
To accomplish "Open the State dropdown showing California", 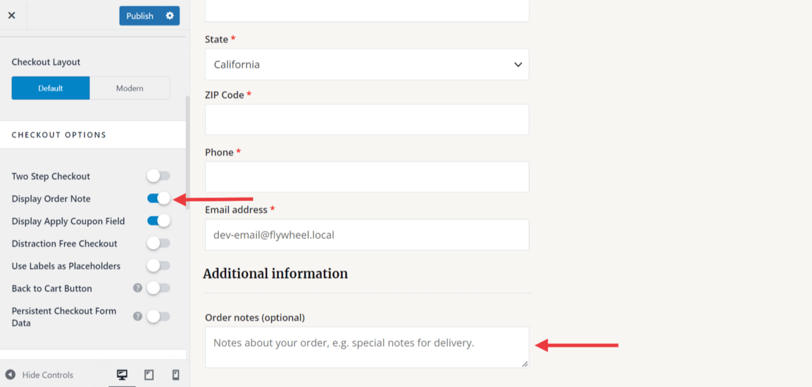I will 367,65.
